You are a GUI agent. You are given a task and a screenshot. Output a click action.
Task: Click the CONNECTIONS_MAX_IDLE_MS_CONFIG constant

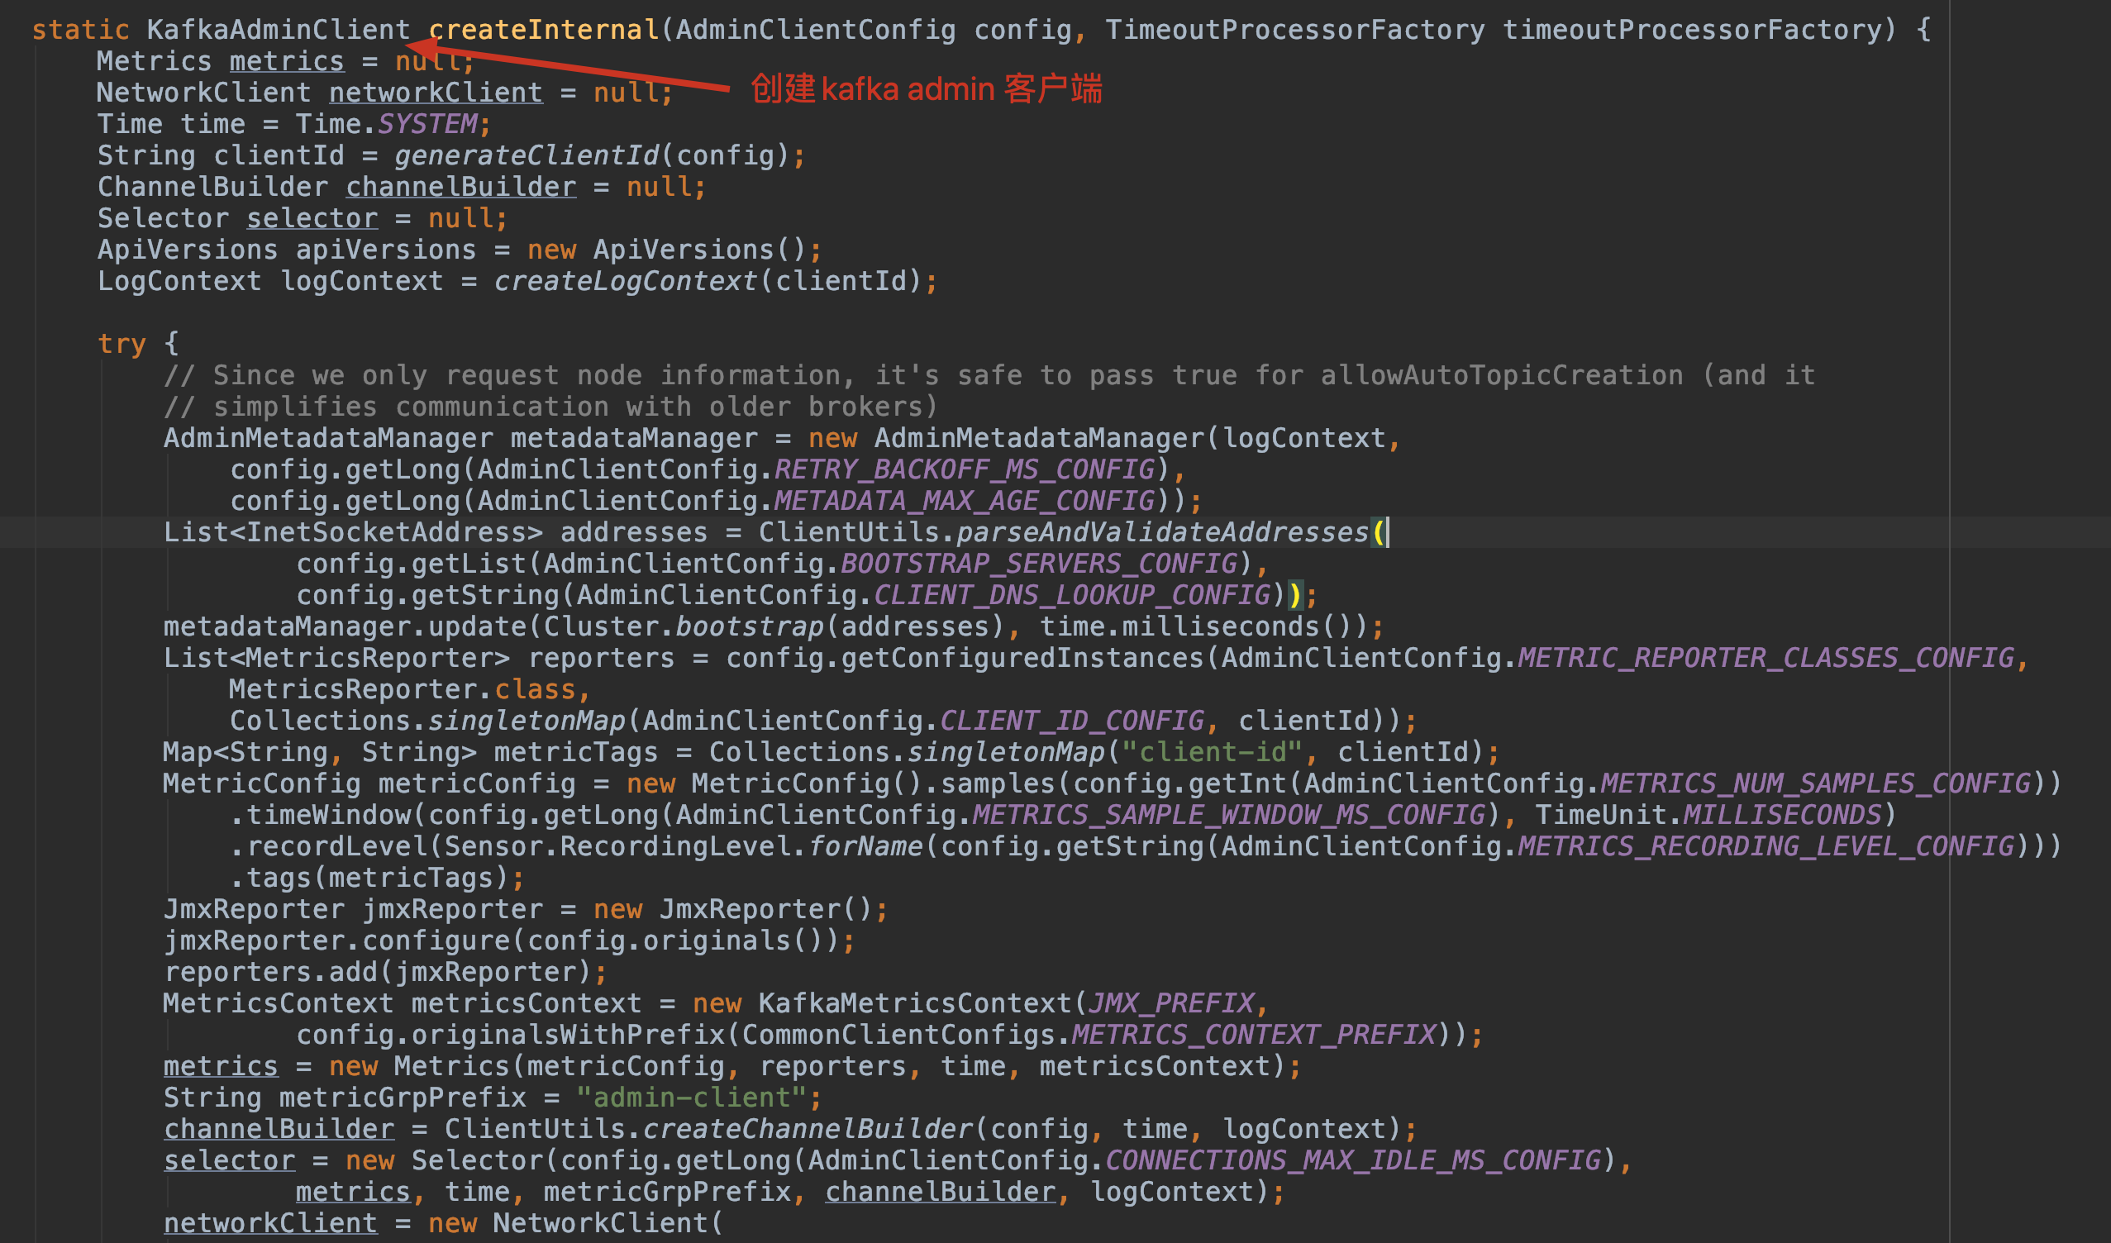tap(1353, 1161)
